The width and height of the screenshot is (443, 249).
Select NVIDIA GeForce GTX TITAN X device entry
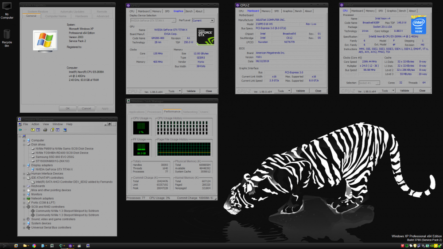pyautogui.click(x=54, y=169)
